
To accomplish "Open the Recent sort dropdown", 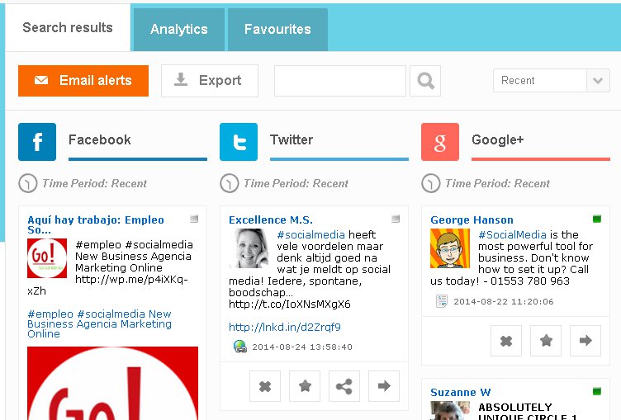I will (552, 81).
